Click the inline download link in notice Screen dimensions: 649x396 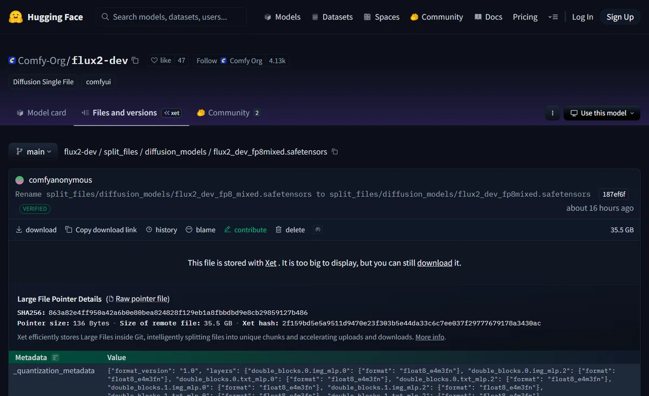434,263
